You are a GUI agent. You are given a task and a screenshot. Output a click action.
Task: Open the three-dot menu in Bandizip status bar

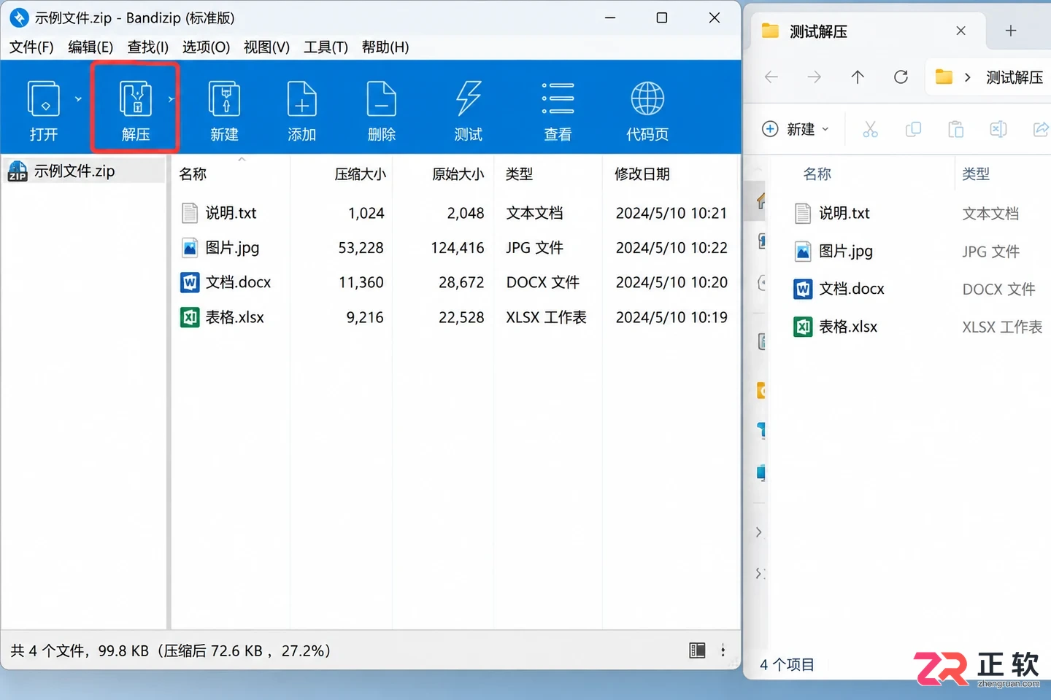[723, 650]
